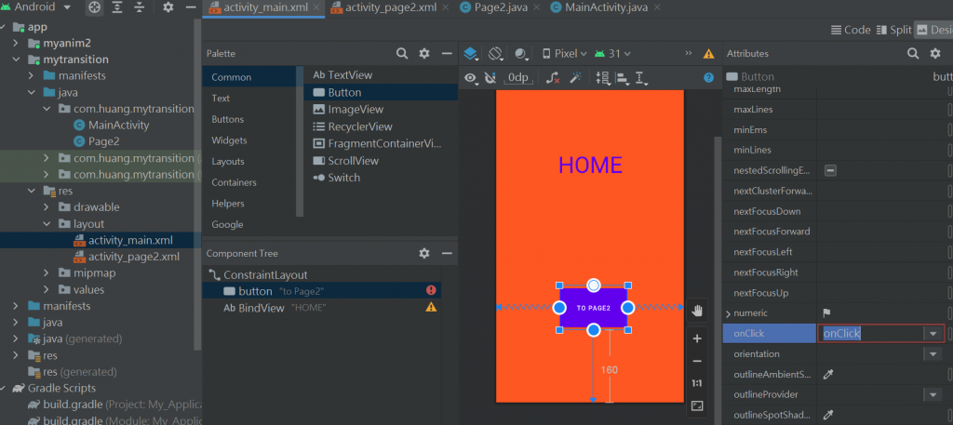Minimize the Component Tree panel
This screenshot has height=425, width=953.
[447, 253]
